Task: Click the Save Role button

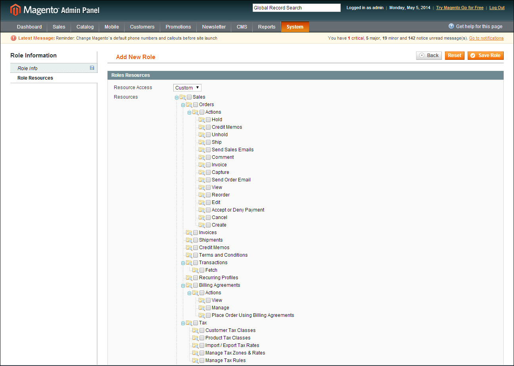Action: click(485, 55)
